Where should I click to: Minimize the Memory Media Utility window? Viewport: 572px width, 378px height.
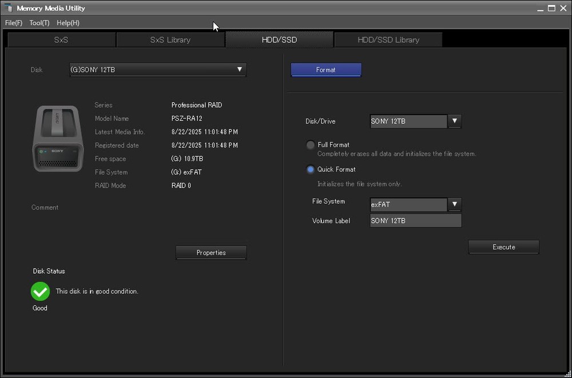pos(540,8)
